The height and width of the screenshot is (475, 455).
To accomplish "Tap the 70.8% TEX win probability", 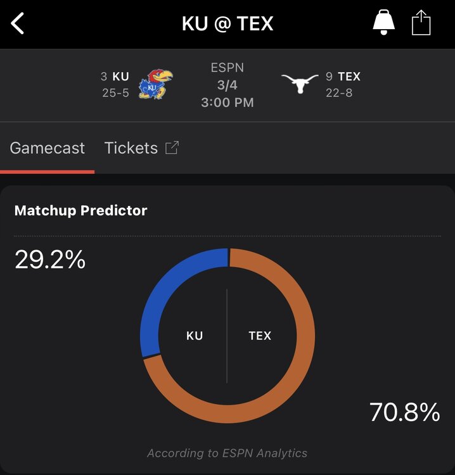I will [404, 412].
